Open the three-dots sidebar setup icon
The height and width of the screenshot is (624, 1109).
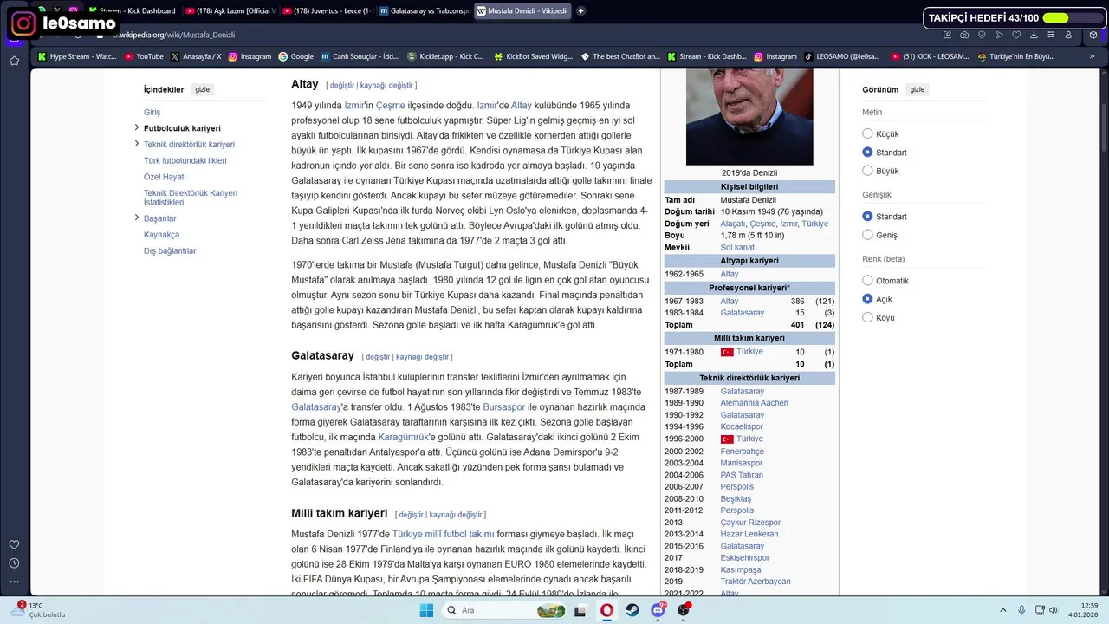coord(14,582)
